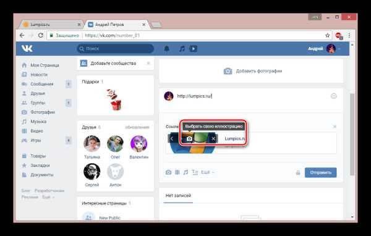Remove link preview image with X

(x=213, y=139)
